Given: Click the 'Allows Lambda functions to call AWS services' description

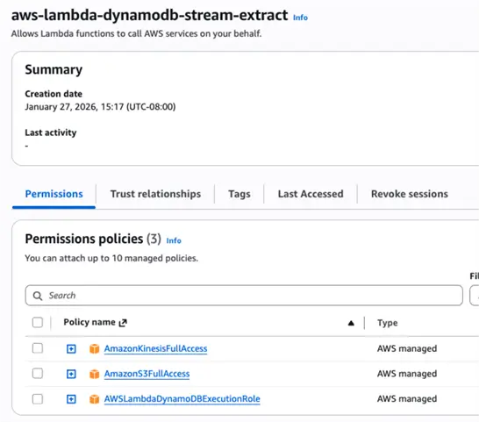Looking at the screenshot, I should [136, 33].
